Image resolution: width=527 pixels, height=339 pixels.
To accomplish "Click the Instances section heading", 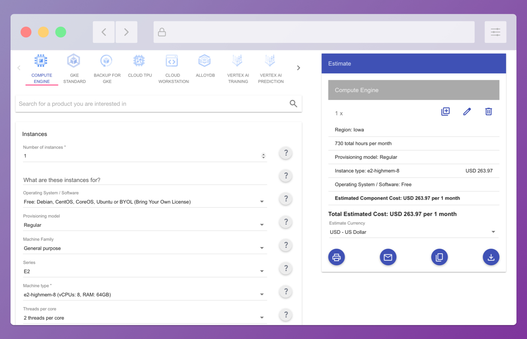I will pyautogui.click(x=35, y=134).
